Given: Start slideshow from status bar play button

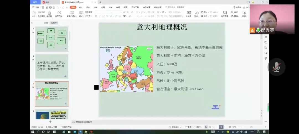Looking at the screenshot, I should pyautogui.click(x=221, y=127).
